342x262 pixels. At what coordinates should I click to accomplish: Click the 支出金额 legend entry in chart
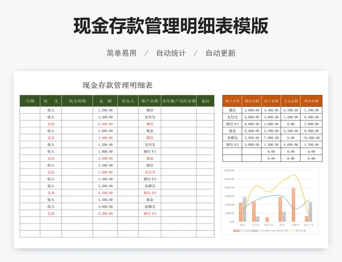tap(260, 231)
